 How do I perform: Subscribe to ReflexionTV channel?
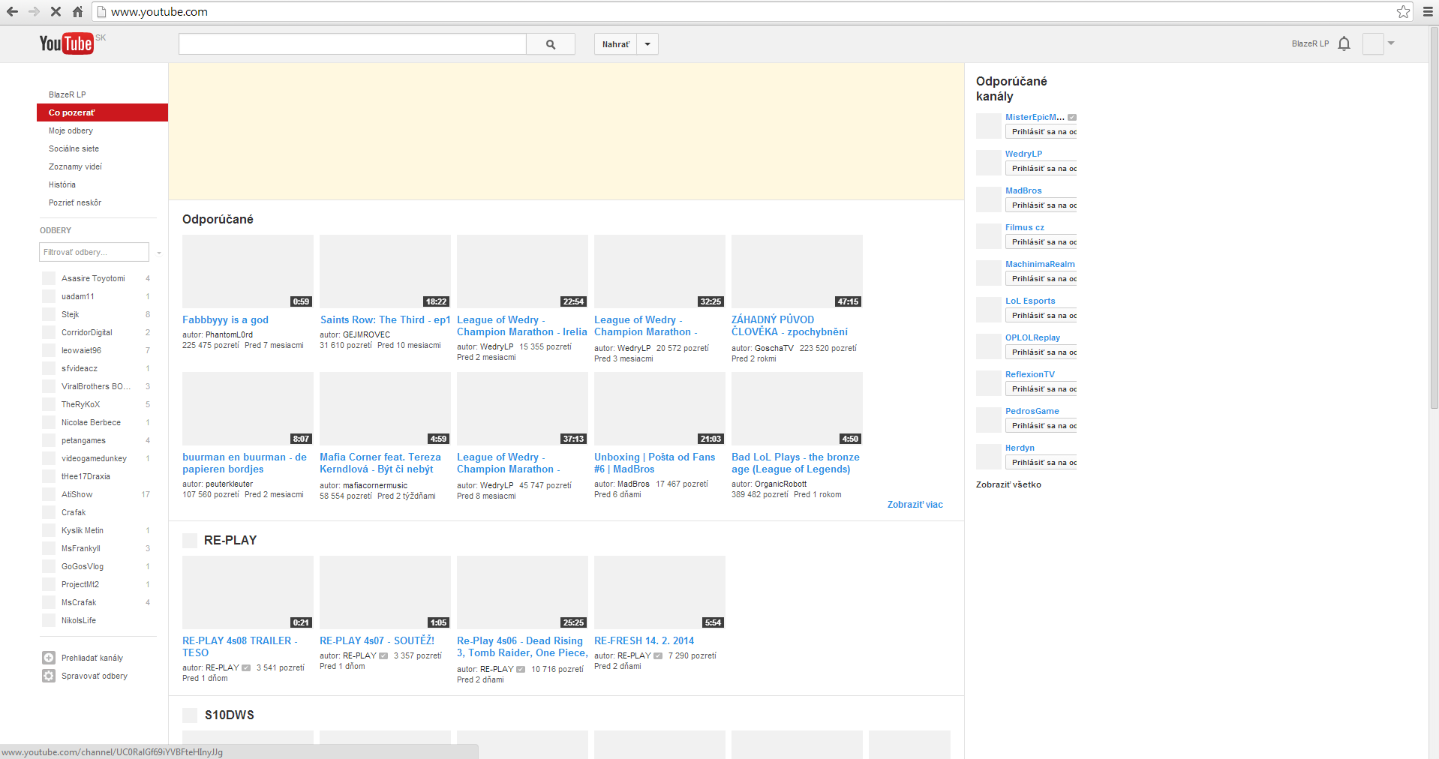1041,389
